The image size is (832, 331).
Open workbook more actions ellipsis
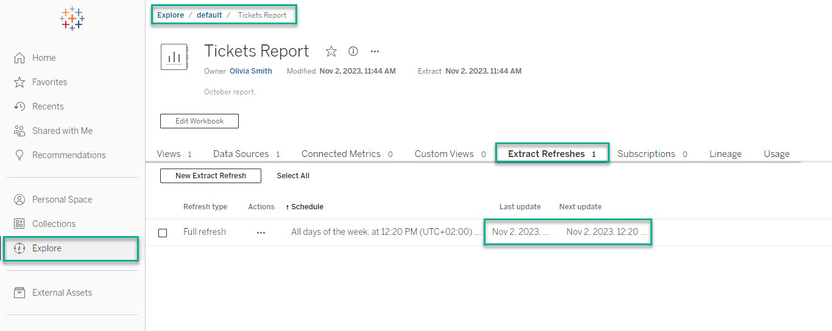375,51
